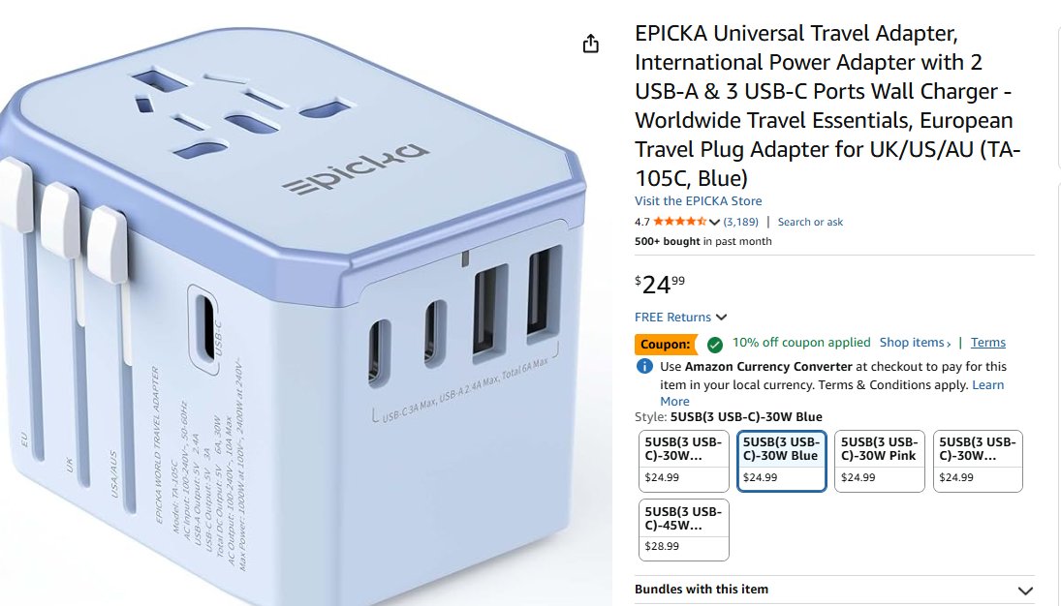This screenshot has height=606, width=1061.
Task: Choose the fourth 30W style option in row
Action: tap(978, 461)
